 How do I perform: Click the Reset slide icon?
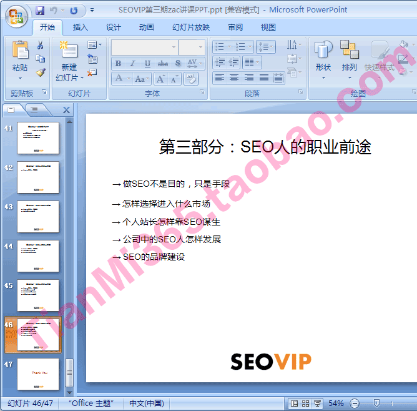[x=92, y=59]
